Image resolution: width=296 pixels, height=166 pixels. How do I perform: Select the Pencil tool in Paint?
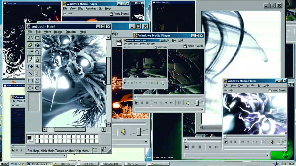(30, 59)
